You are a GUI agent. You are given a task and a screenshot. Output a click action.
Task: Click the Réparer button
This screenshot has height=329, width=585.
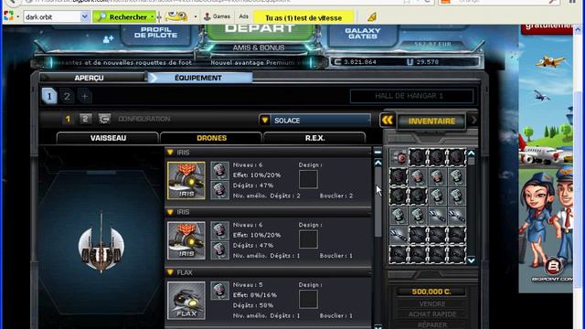pyautogui.click(x=432, y=324)
